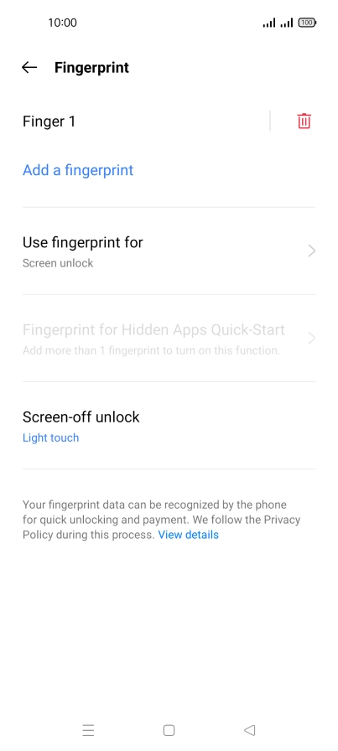
Task: Tap Add a fingerprint link
Action: (x=78, y=170)
